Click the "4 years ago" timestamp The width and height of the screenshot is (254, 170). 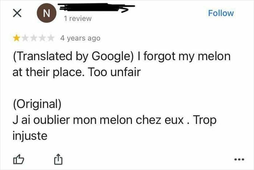point(80,38)
